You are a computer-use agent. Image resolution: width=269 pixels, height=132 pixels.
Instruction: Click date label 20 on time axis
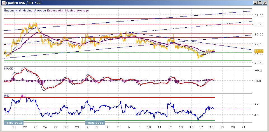[x=233, y=127]
